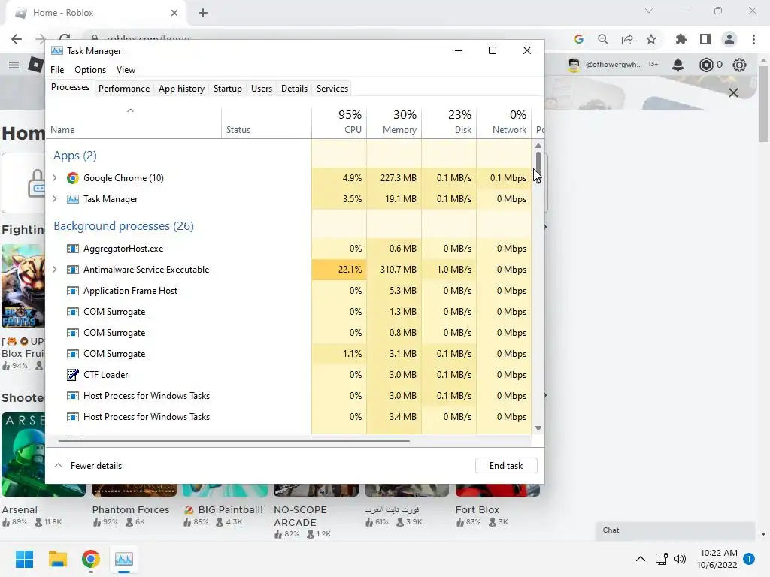Open Fort Blox game thumbnail
The image size is (770, 577).
498,490
